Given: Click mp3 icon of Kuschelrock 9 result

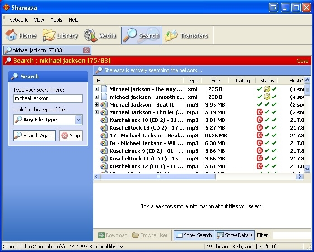Looking at the screenshot, I should tap(104, 151).
